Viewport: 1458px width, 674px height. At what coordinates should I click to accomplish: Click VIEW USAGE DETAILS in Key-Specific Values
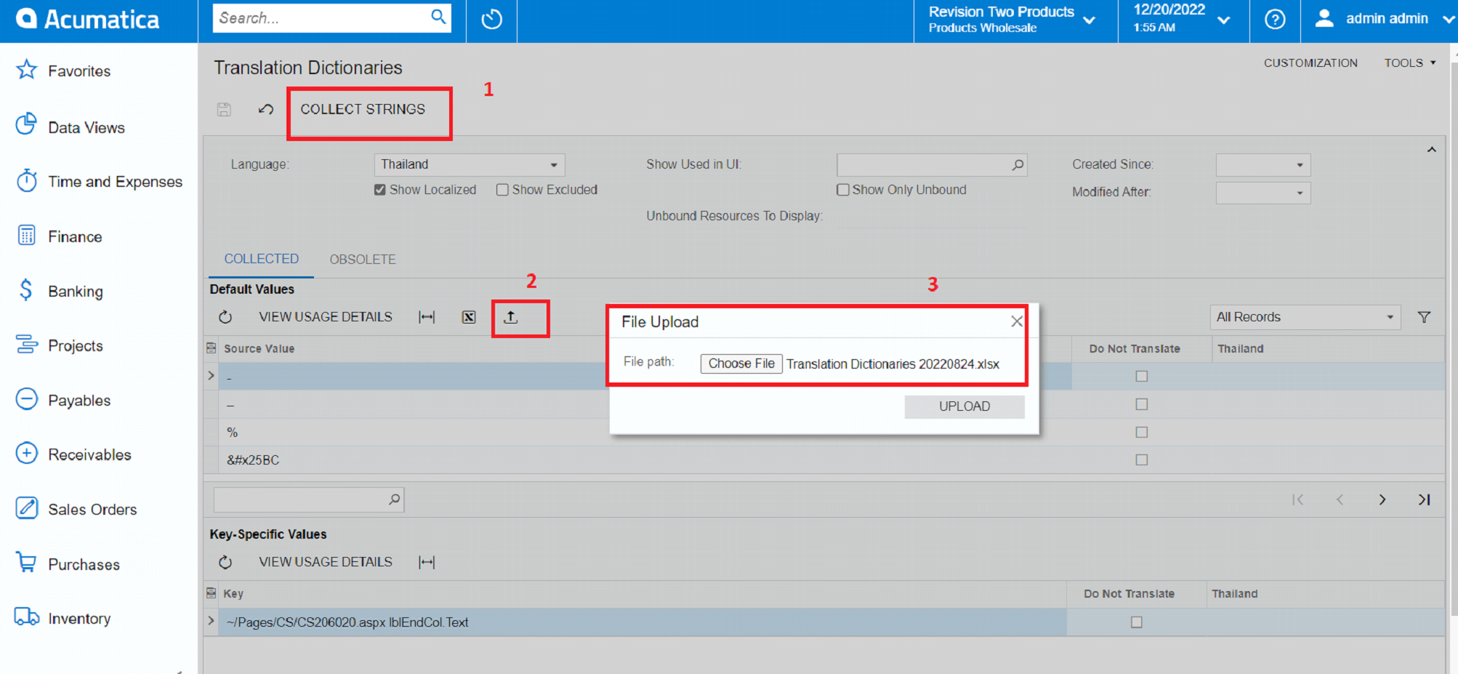click(326, 562)
